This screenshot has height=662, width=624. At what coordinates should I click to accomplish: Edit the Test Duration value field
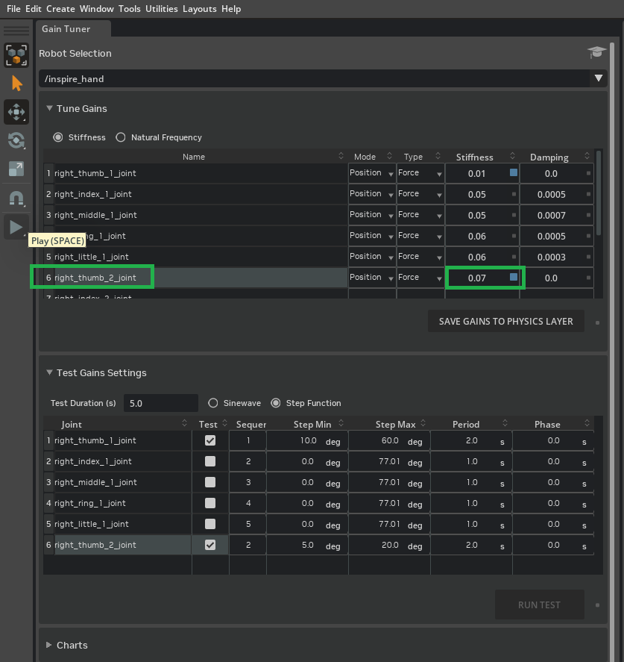coord(160,402)
